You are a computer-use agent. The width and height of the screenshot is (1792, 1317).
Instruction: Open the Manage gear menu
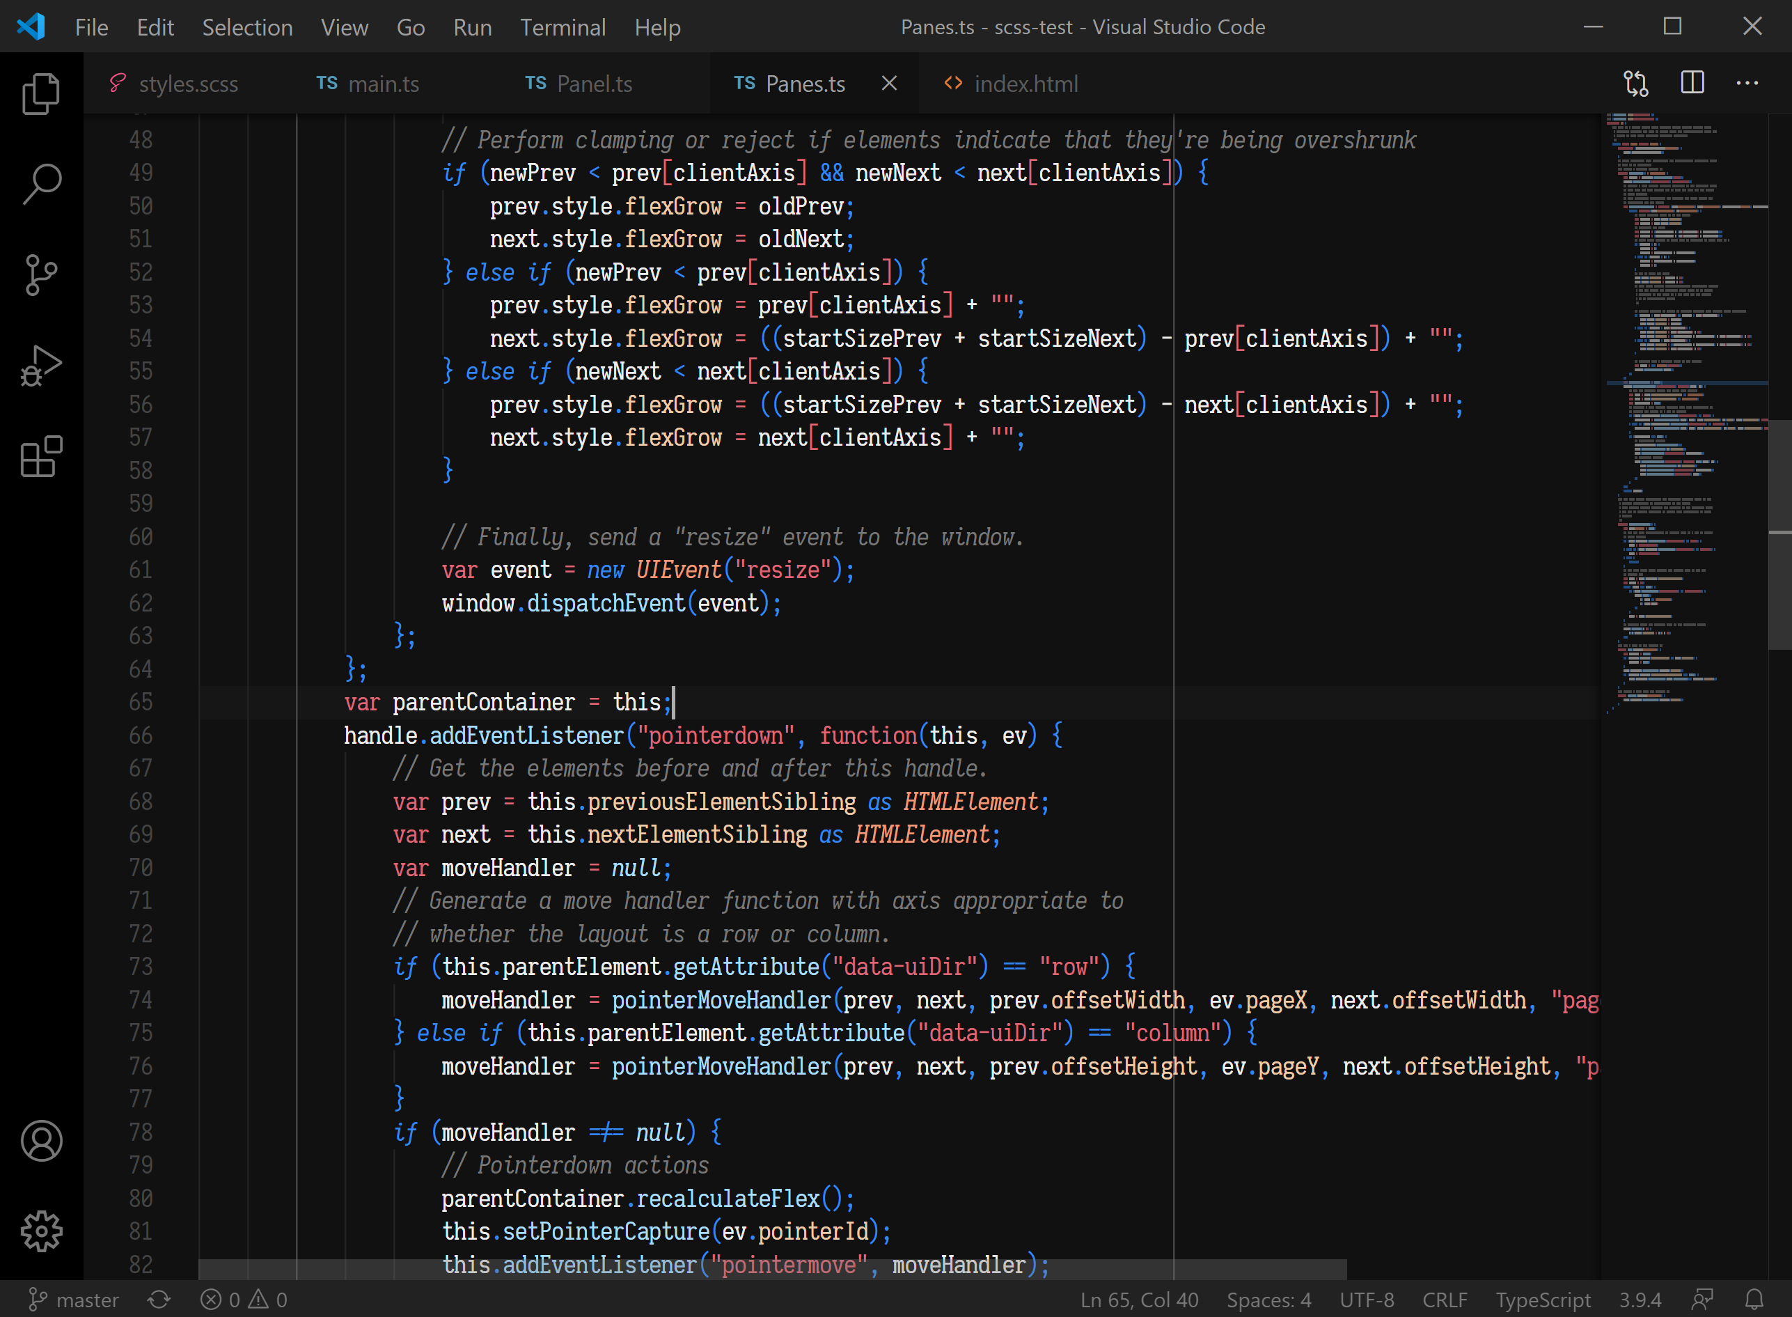[42, 1231]
